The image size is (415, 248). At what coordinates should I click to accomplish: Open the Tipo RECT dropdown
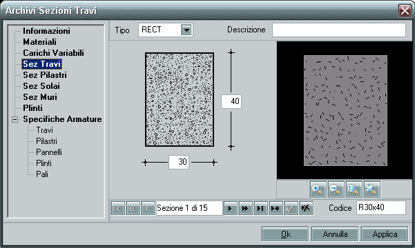[x=186, y=30]
